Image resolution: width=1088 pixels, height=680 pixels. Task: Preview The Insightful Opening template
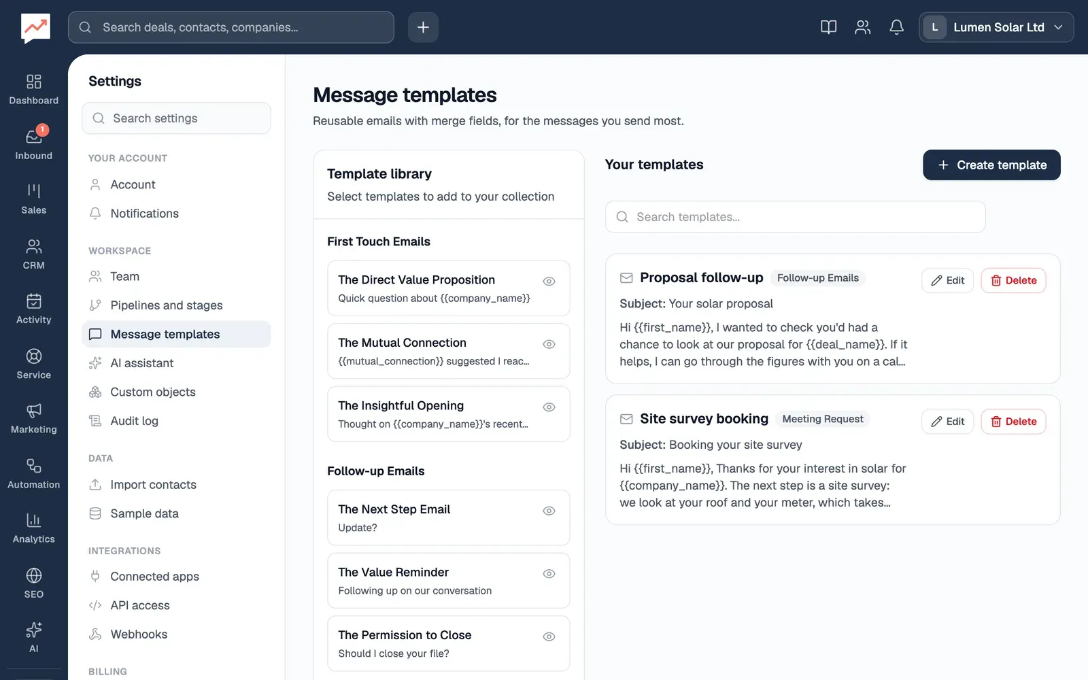click(549, 407)
